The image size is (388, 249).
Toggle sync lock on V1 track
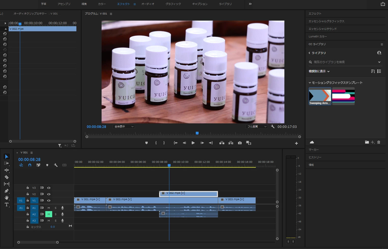pos(42,200)
